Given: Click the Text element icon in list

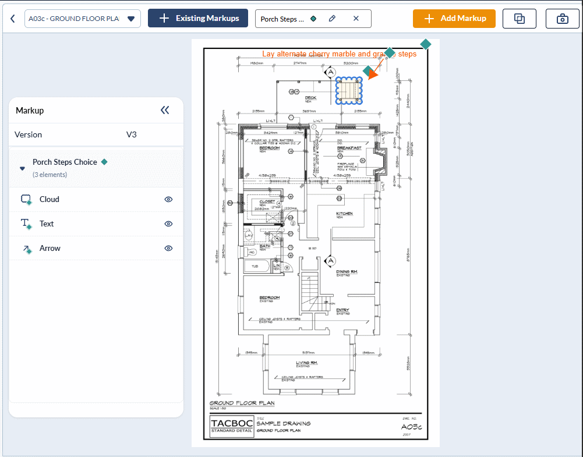Looking at the screenshot, I should pos(26,224).
